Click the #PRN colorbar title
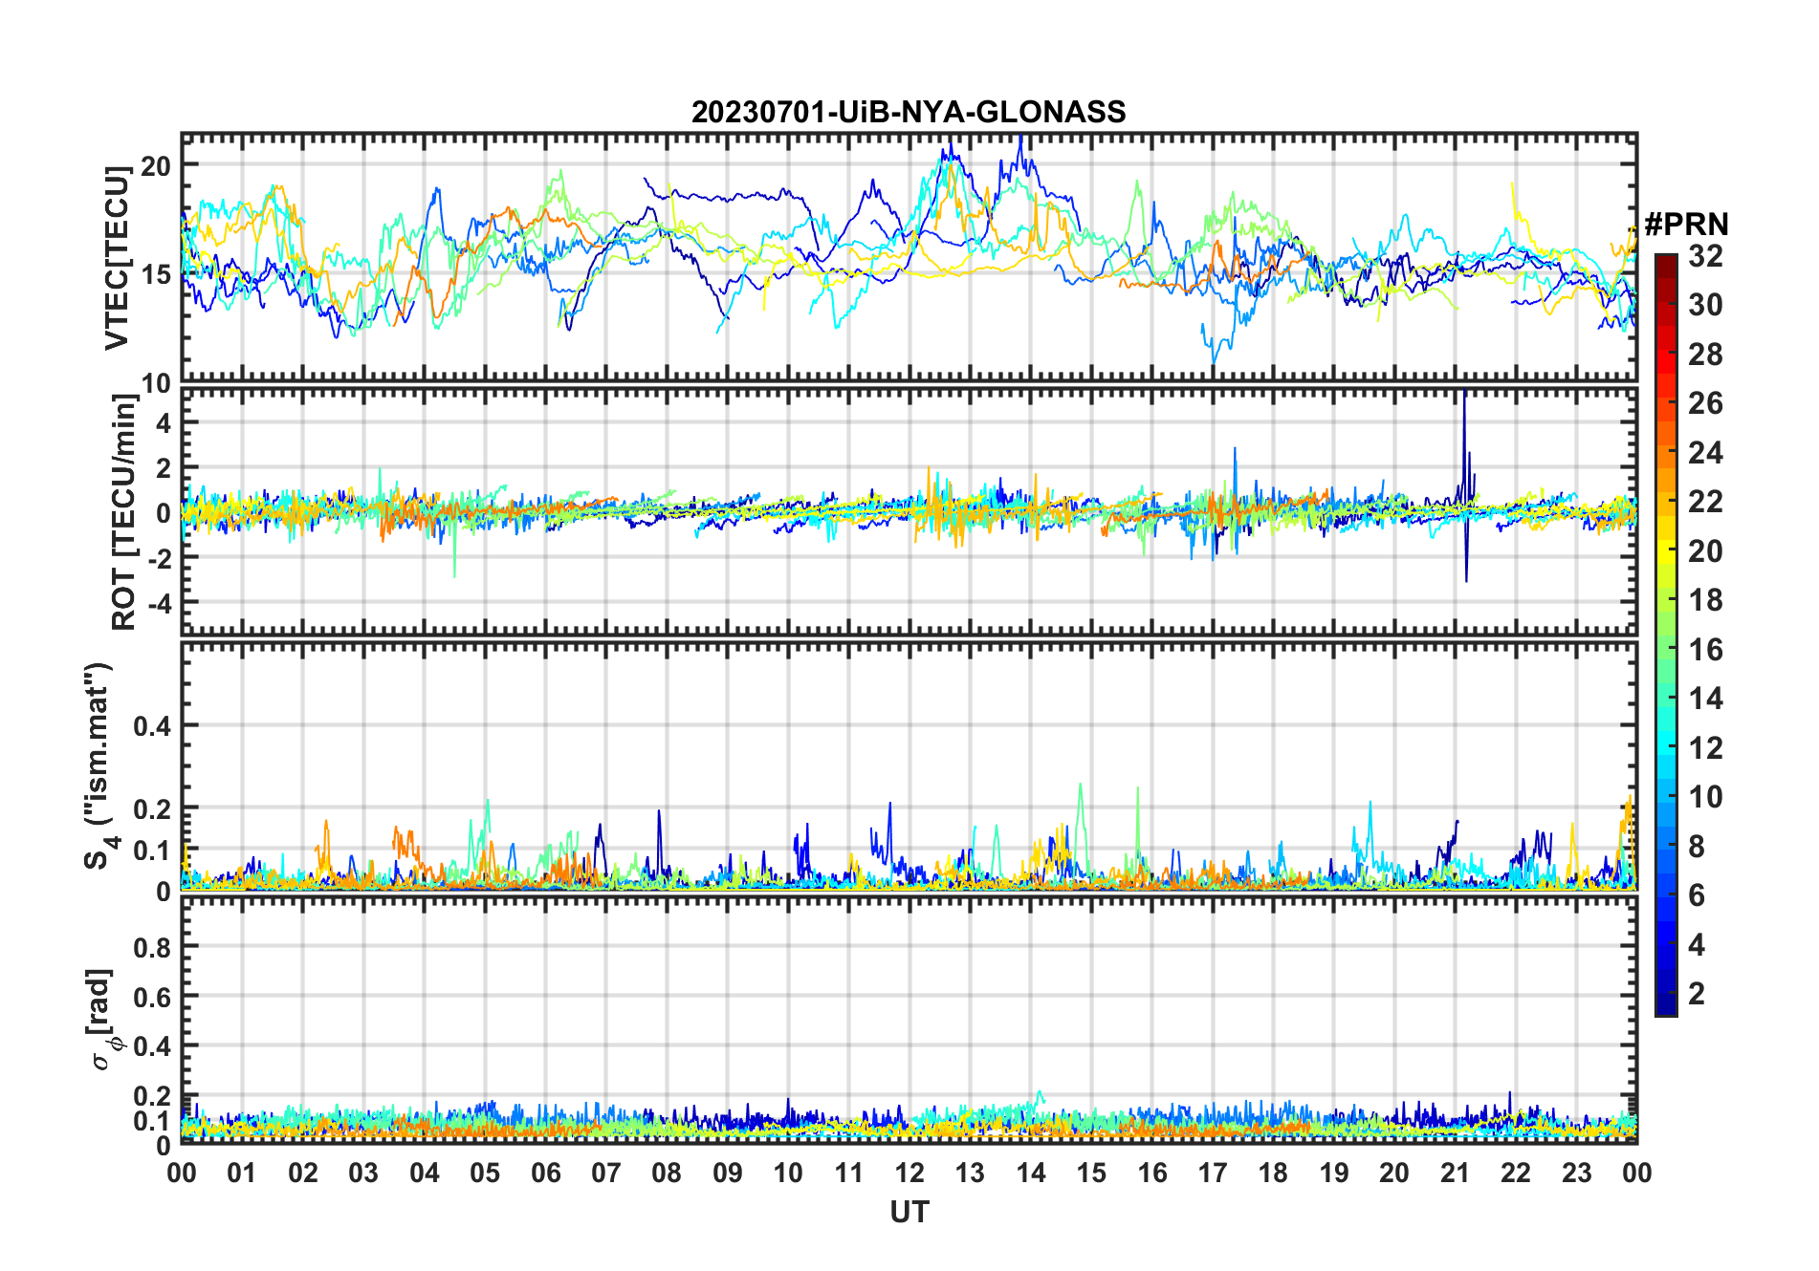Viewport: 1819px width, 1271px height. tap(1686, 224)
